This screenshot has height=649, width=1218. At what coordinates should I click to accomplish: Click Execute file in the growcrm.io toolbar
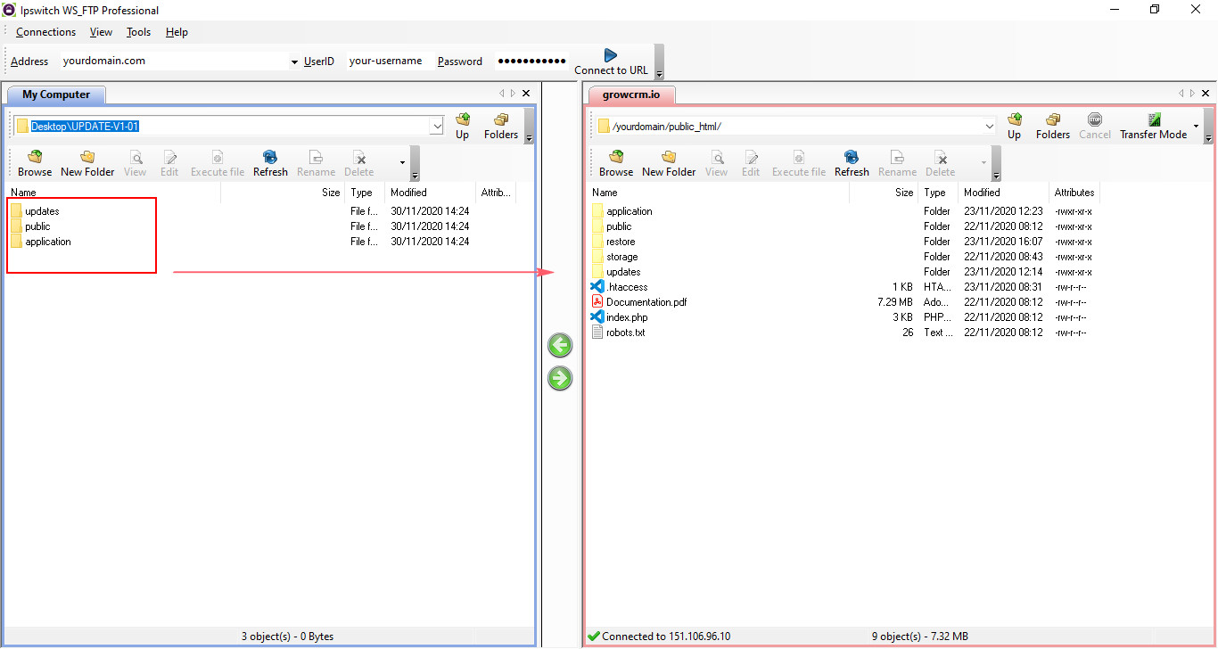(799, 163)
